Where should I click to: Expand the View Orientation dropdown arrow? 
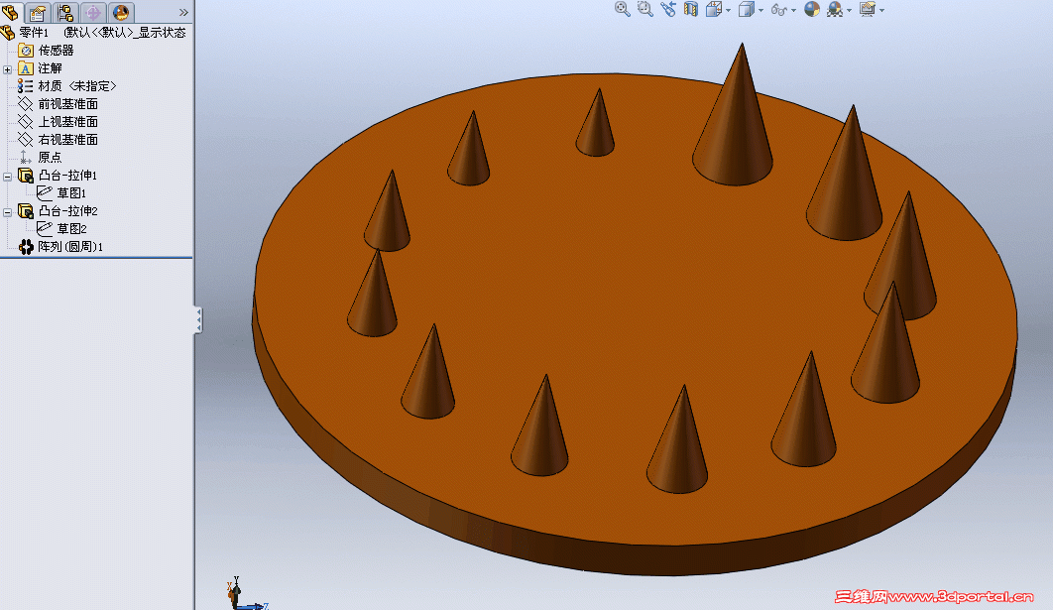point(728,11)
